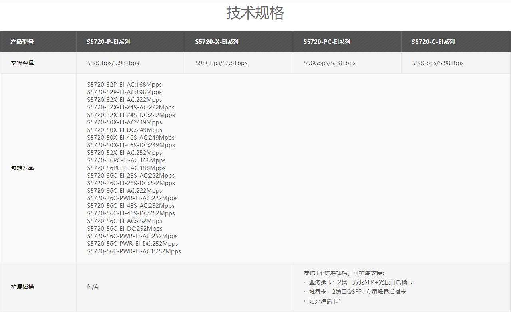511x312 pixels.
Task: Click the 提供1个扩展插槽，可扩展支持 text
Action: pyautogui.click(x=344, y=273)
